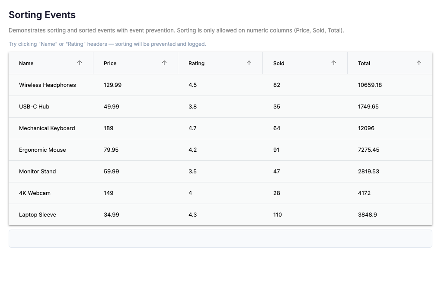Click the empty event log box below table
The width and height of the screenshot is (441, 281).
click(220, 239)
